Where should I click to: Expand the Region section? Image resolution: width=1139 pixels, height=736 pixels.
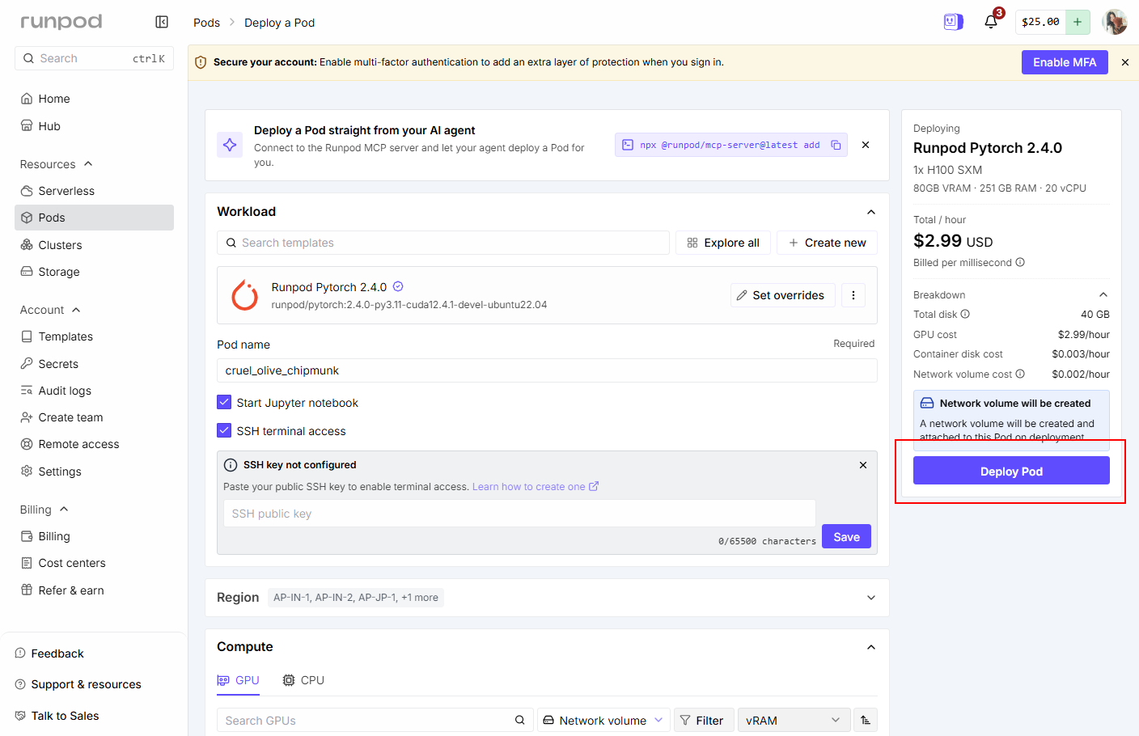click(871, 598)
